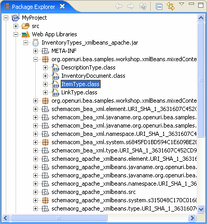The image size is (207, 224).
Task: Select the Package Explorer tab
Action: tap(33, 7)
